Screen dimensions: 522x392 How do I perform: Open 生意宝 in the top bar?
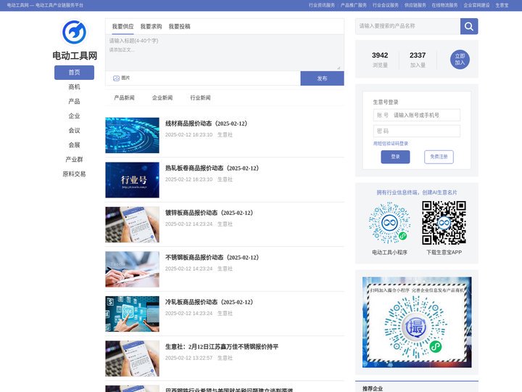tap(502, 5)
